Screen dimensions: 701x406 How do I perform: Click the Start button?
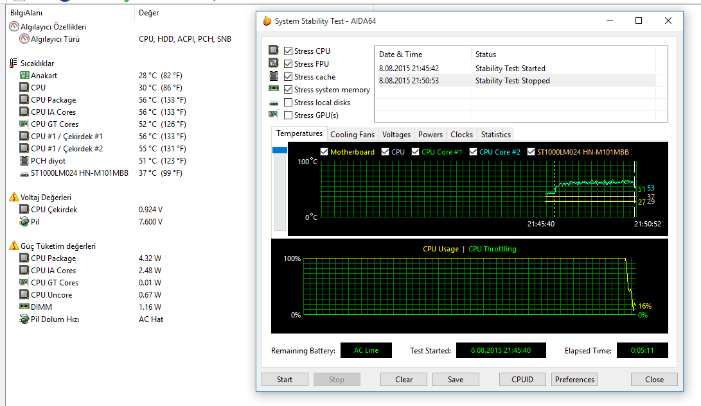pyautogui.click(x=285, y=379)
